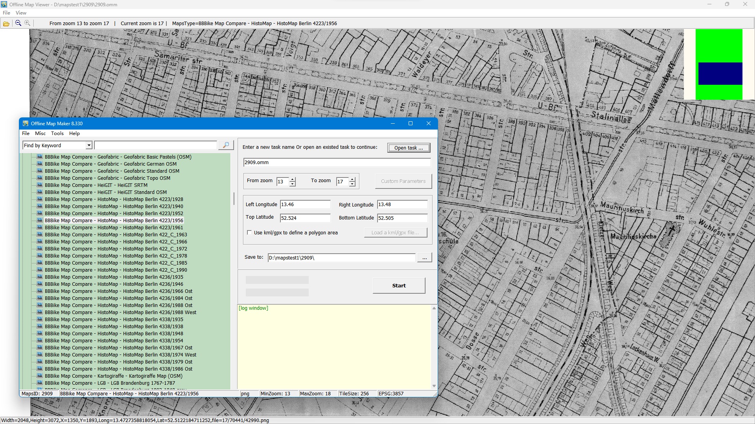Image resolution: width=755 pixels, height=424 pixels.
Task: Click map icon beside HistoMap Berlin 4223/1940
Action: (x=40, y=206)
